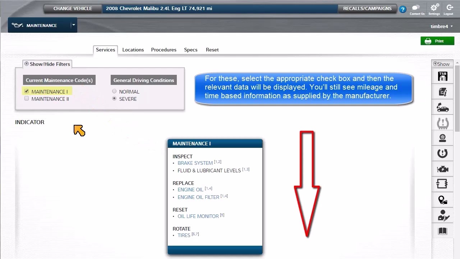Switch to the Procedures tab
Screen dimensions: 460x259
tap(164, 50)
